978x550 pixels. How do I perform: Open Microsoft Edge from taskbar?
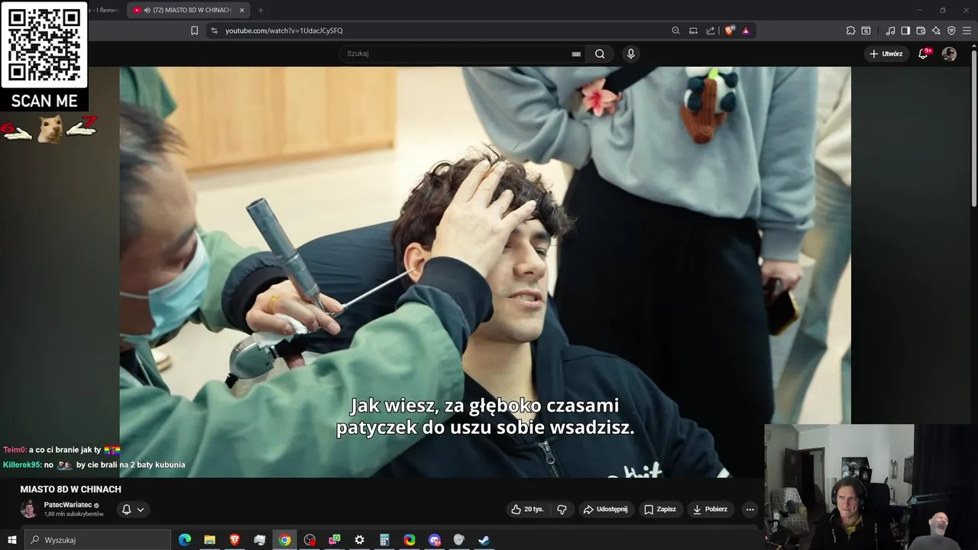click(x=184, y=540)
